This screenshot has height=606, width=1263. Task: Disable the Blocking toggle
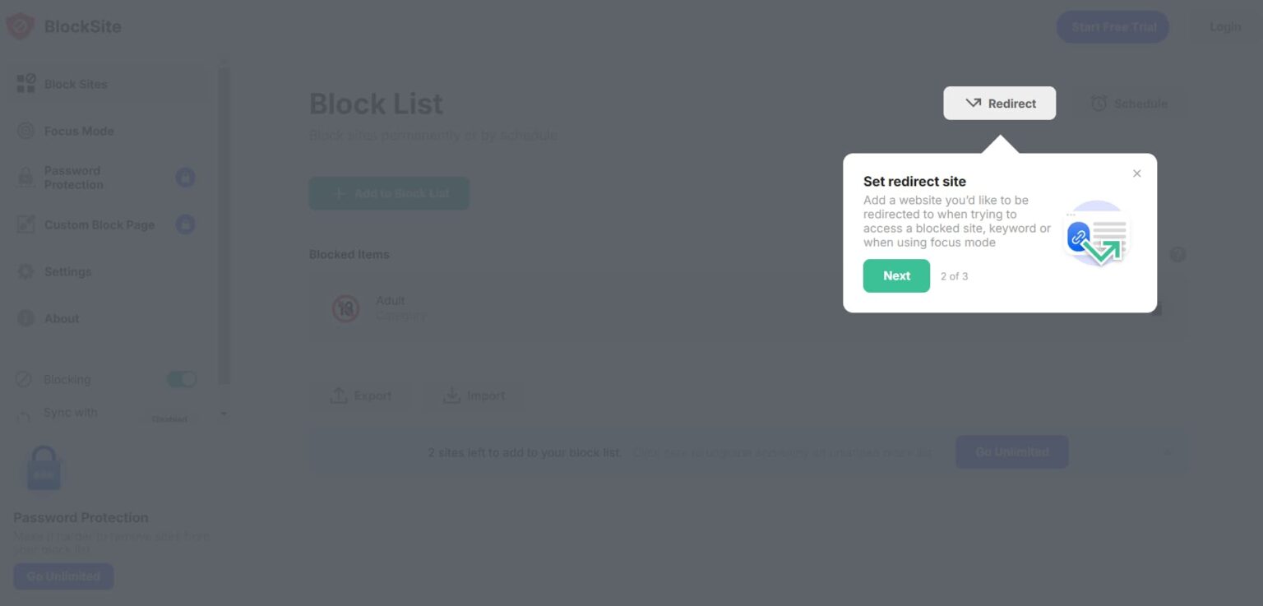183,379
